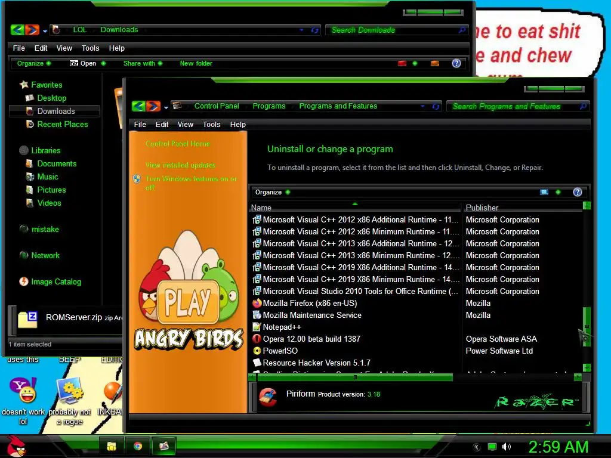Click the Programs breadcrumb in address bar

[269, 106]
